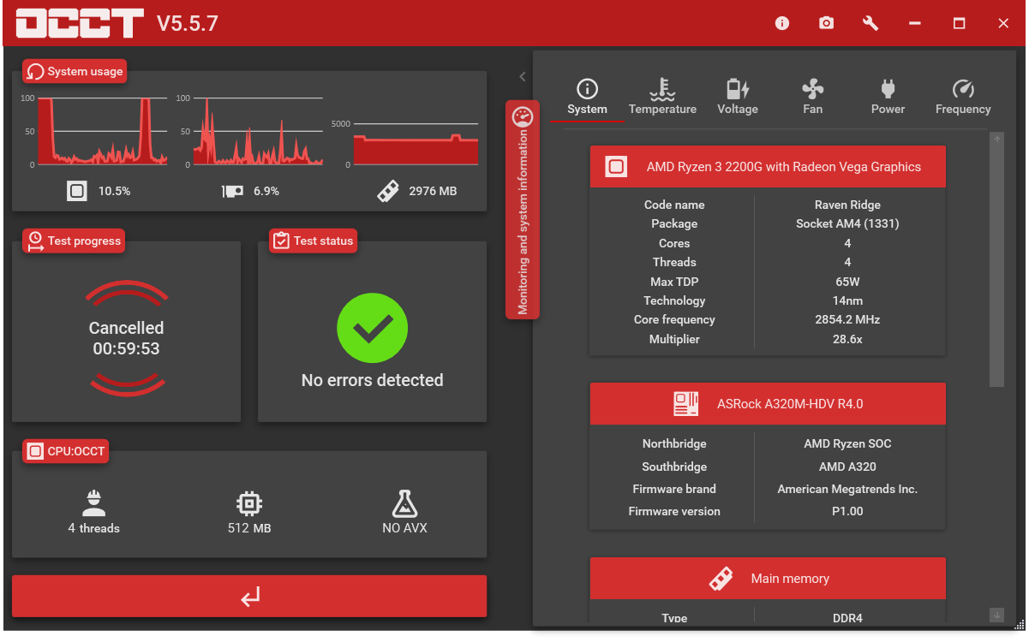Click the 2854.2 MHz core frequency value
The height and width of the screenshot is (642, 1029).
(x=847, y=319)
